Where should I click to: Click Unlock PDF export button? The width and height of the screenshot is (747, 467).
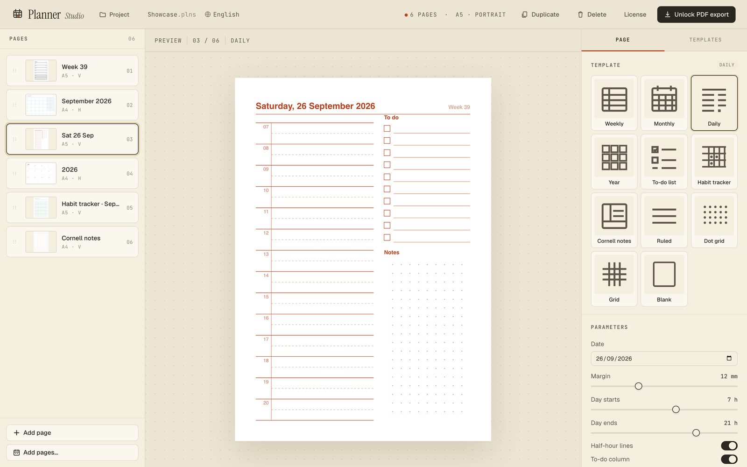pos(696,14)
